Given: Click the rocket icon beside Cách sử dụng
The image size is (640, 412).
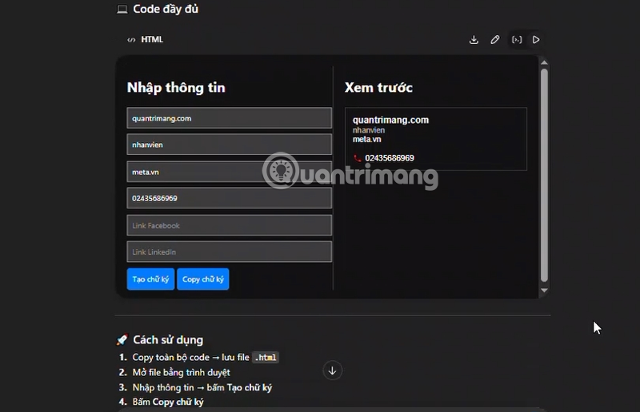Looking at the screenshot, I should [122, 340].
